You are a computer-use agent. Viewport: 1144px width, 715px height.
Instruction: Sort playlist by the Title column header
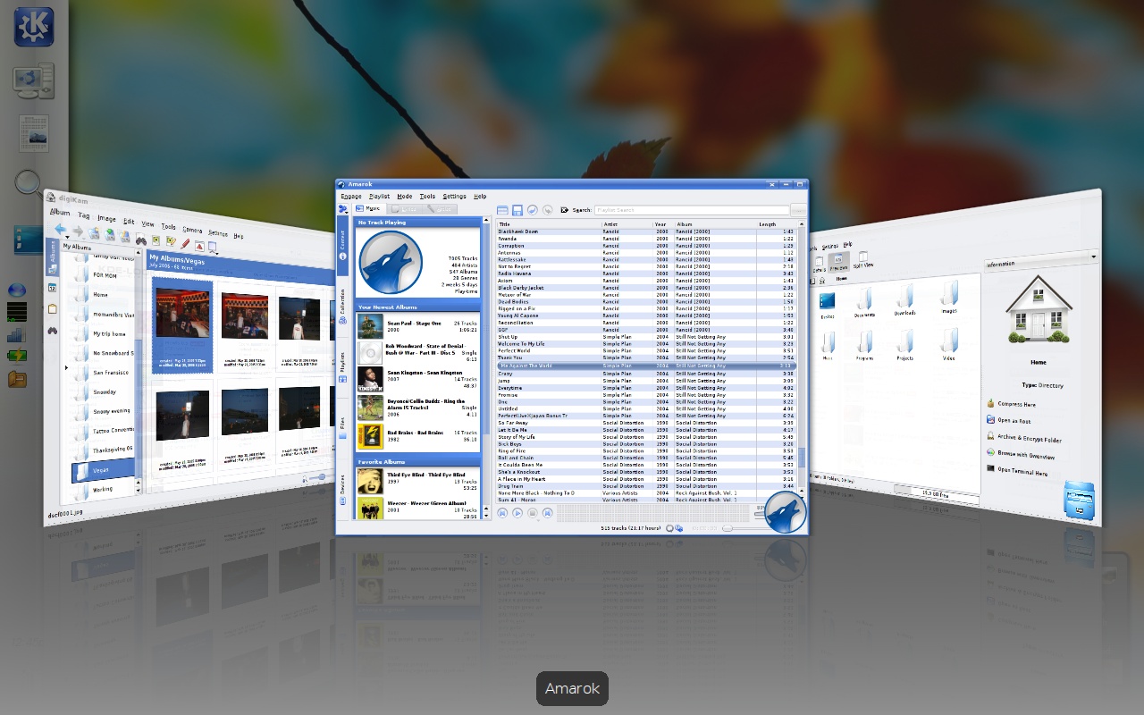coord(548,224)
